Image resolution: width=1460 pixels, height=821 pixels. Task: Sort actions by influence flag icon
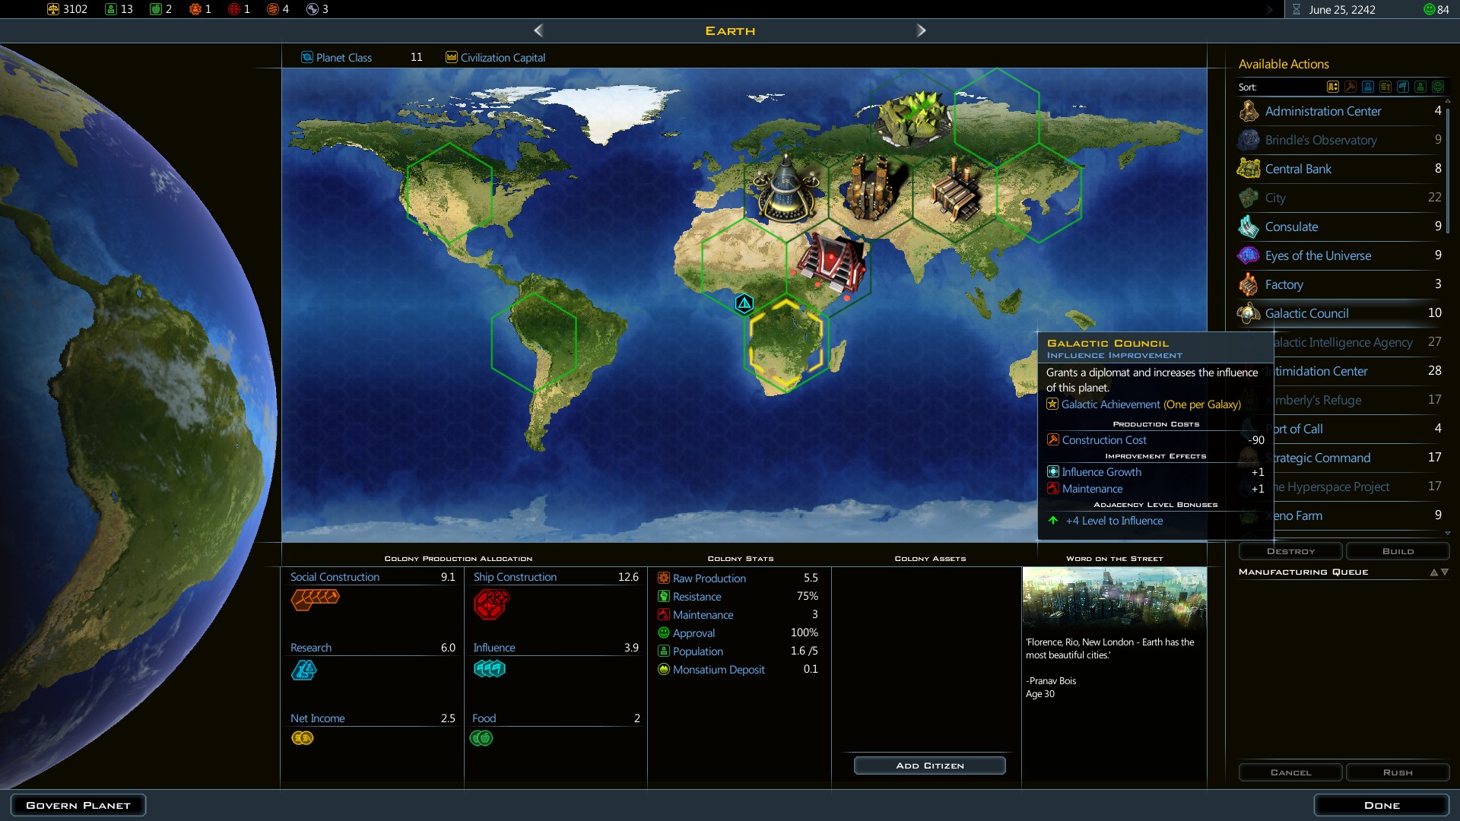[x=1403, y=87]
